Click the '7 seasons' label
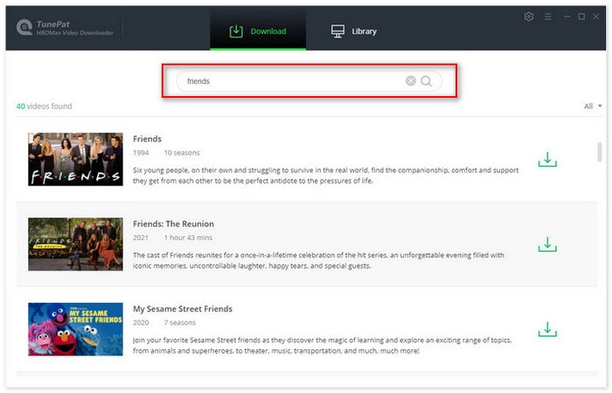 click(x=180, y=322)
